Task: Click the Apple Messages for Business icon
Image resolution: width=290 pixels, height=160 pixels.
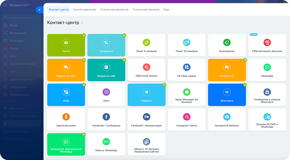Action: click(x=187, y=92)
